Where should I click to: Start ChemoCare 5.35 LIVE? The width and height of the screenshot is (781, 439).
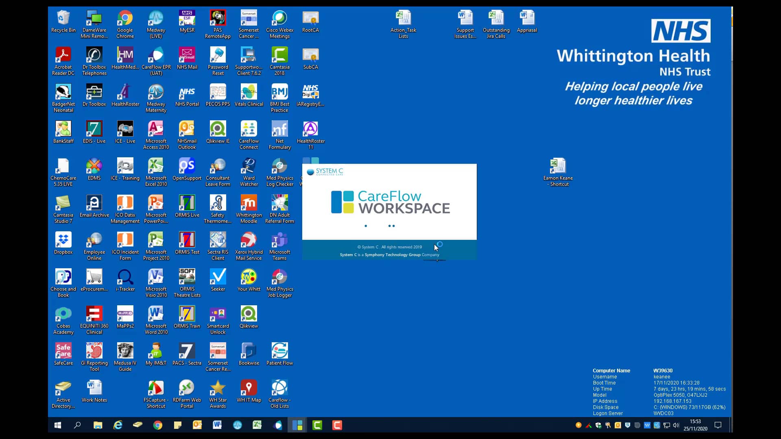(63, 167)
